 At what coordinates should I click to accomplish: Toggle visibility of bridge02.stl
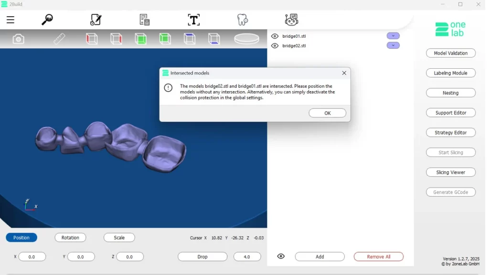pyautogui.click(x=275, y=45)
